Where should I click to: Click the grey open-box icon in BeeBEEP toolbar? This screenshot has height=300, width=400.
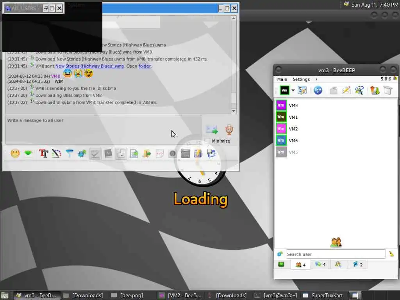tap(334, 90)
